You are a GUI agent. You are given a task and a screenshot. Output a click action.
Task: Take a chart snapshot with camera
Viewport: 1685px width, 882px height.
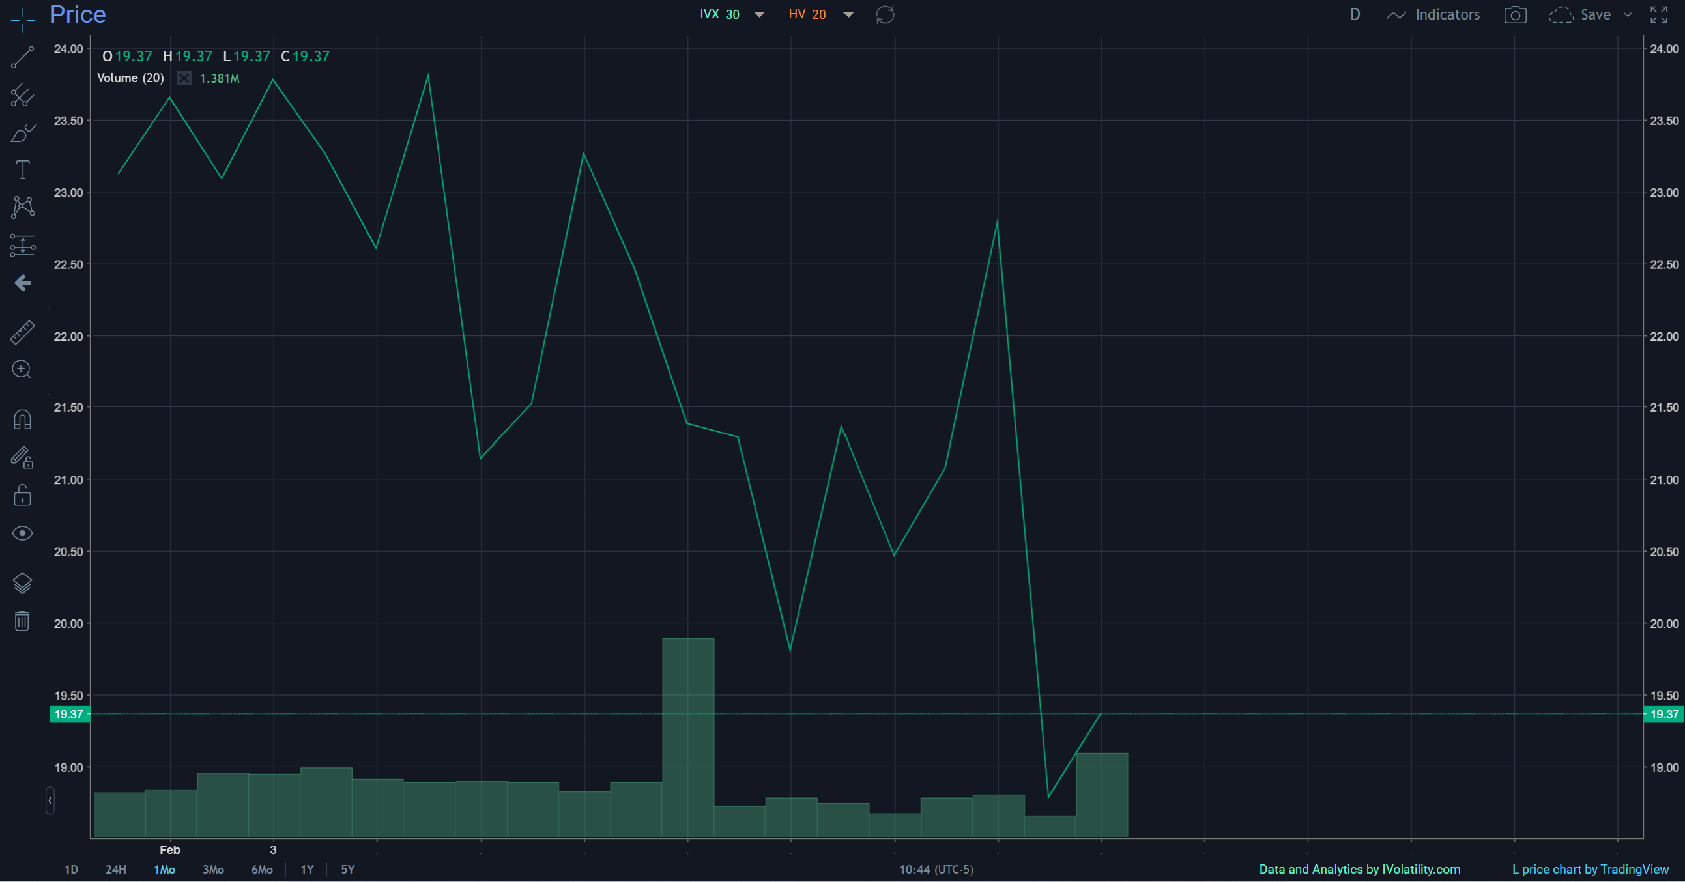[x=1515, y=14]
